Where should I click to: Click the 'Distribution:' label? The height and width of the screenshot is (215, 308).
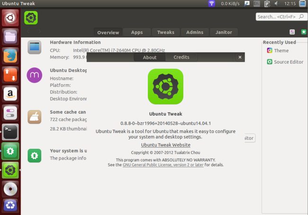[63, 92]
